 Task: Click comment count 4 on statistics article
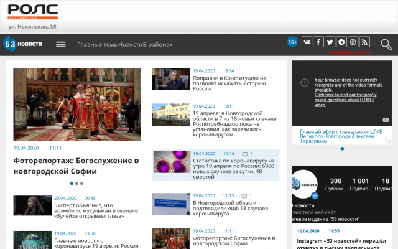tap(251, 154)
